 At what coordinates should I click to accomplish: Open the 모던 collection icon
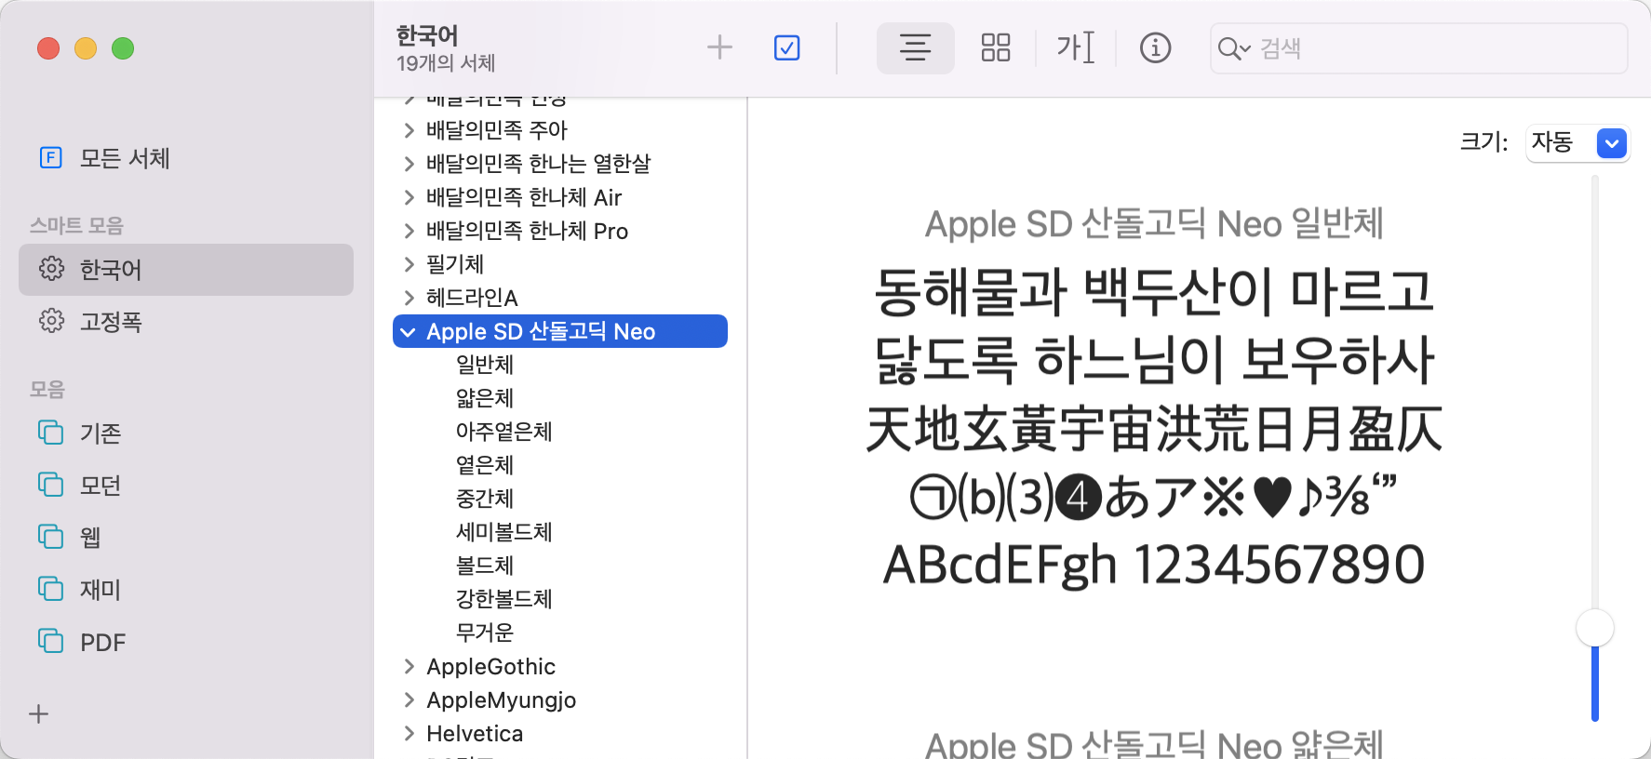51,485
